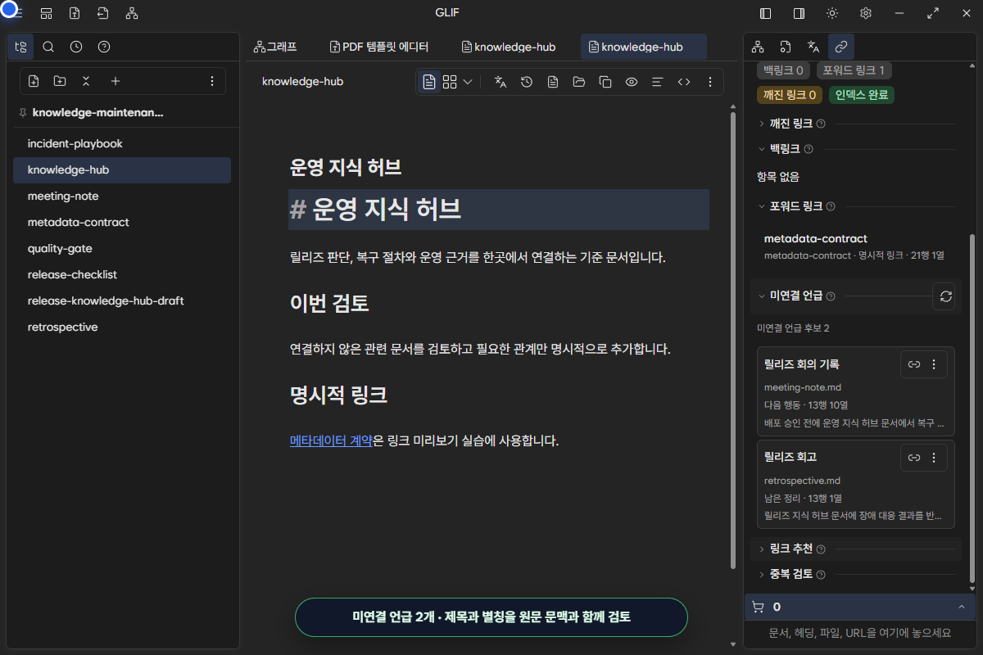Click the open folder icon in editor toolbar
983x655 pixels.
(579, 82)
